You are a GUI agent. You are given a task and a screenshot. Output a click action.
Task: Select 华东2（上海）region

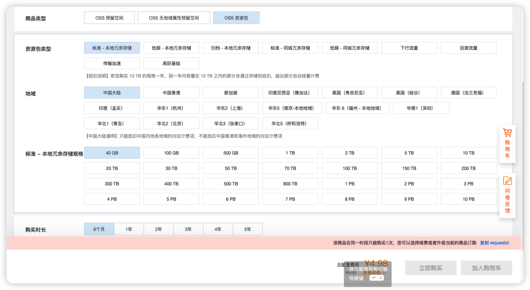231,108
